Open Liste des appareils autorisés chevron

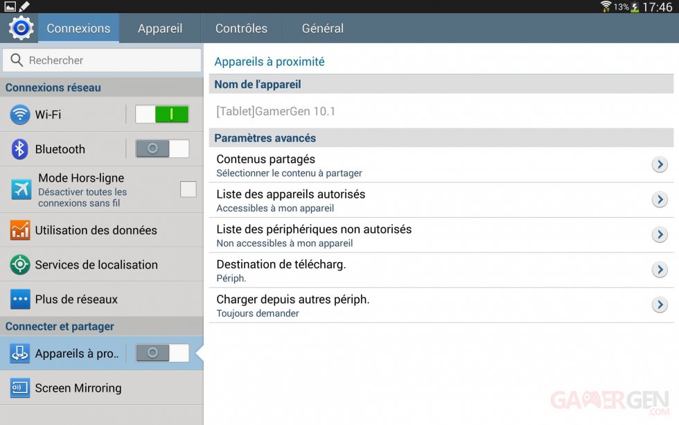[x=660, y=200]
